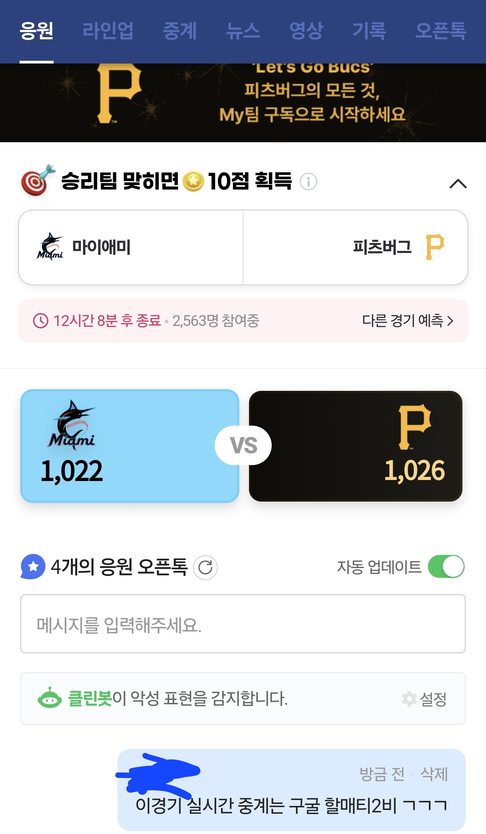Screen dimensions: 486x834
Task: Click the info icon beside 10점 획득
Action: 308,182
